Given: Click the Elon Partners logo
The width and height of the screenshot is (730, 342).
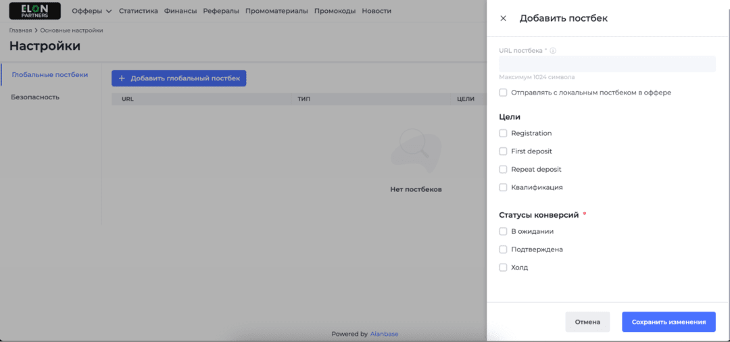Looking at the screenshot, I should coord(35,11).
